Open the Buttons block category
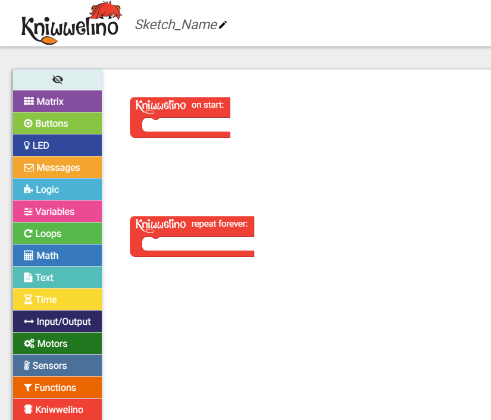 [x=58, y=123]
